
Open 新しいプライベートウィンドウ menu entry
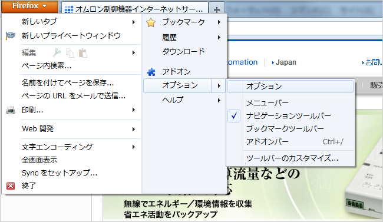click(71, 36)
